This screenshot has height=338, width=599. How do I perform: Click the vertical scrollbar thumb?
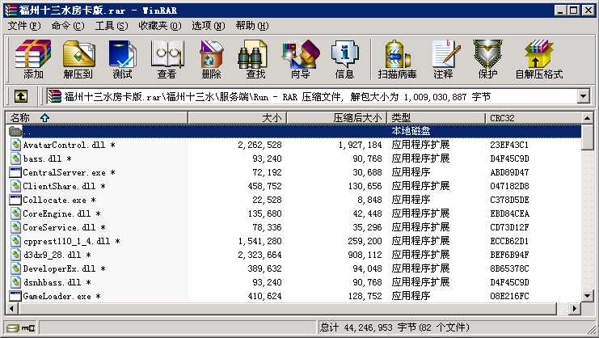click(x=587, y=137)
